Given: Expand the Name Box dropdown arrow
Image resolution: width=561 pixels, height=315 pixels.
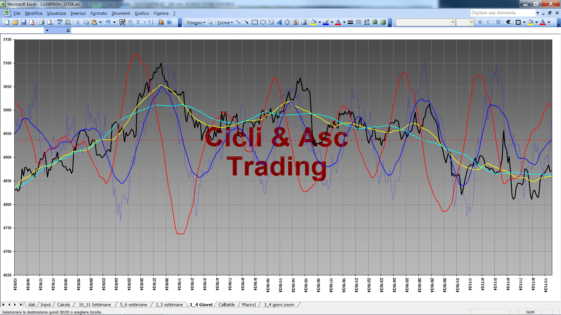Looking at the screenshot, I should (x=47, y=30).
